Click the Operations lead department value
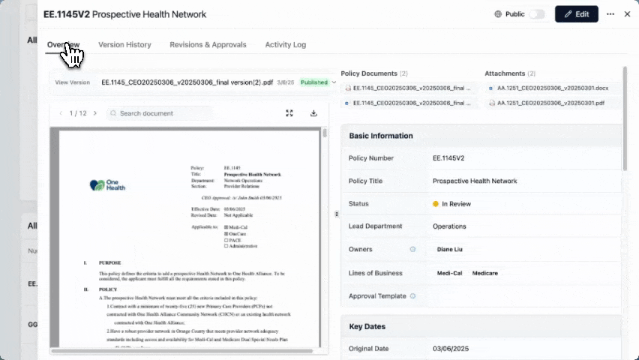 coord(449,226)
